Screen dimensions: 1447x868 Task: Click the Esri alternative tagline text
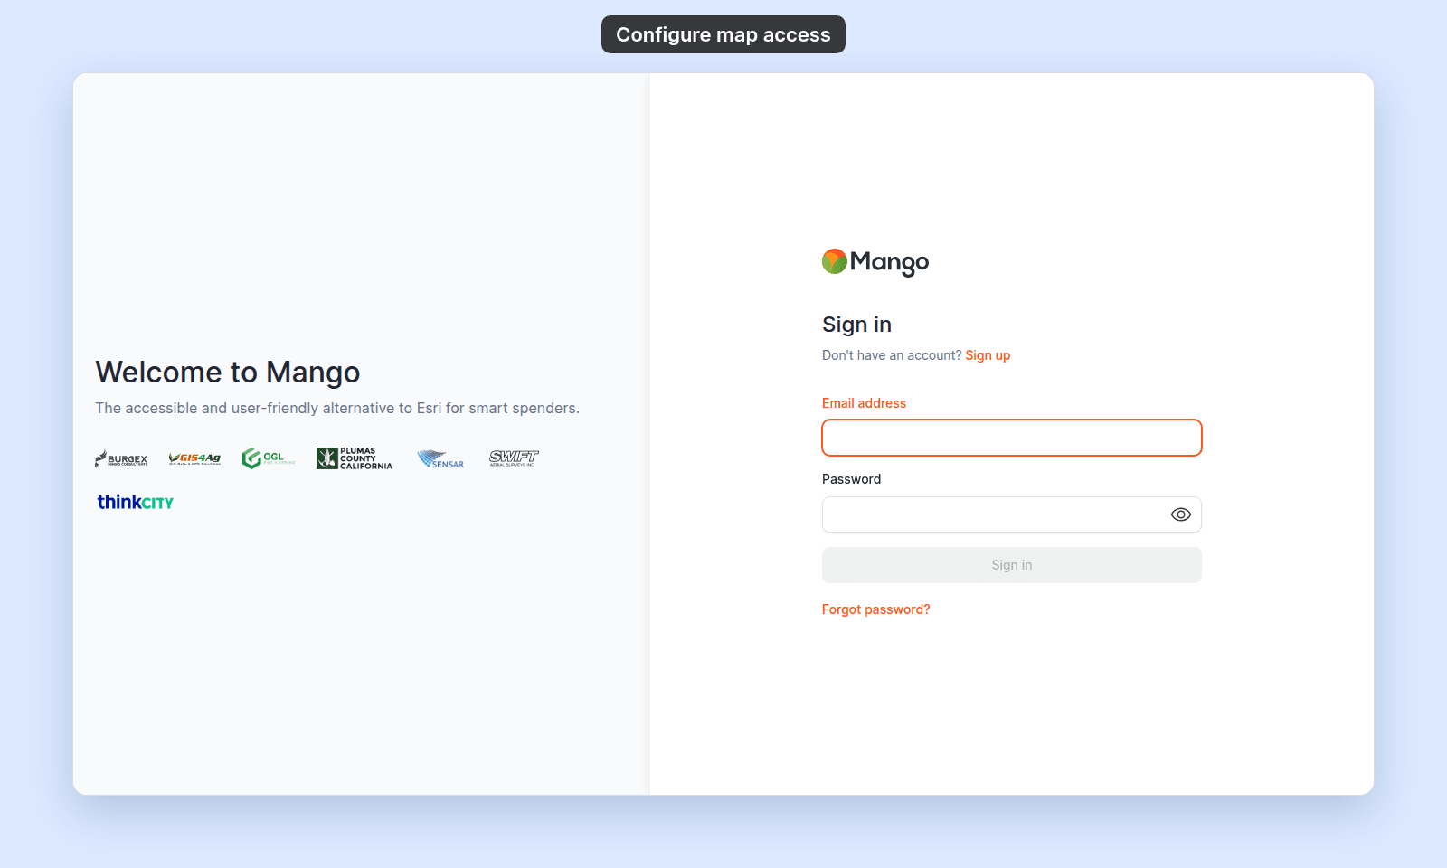(x=337, y=409)
